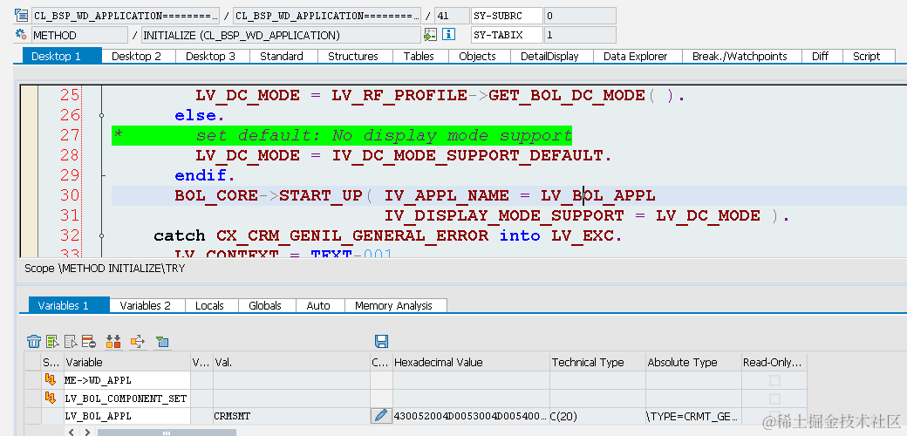
Task: Click the SY-SUBRC value field showing 0
Action: point(580,16)
